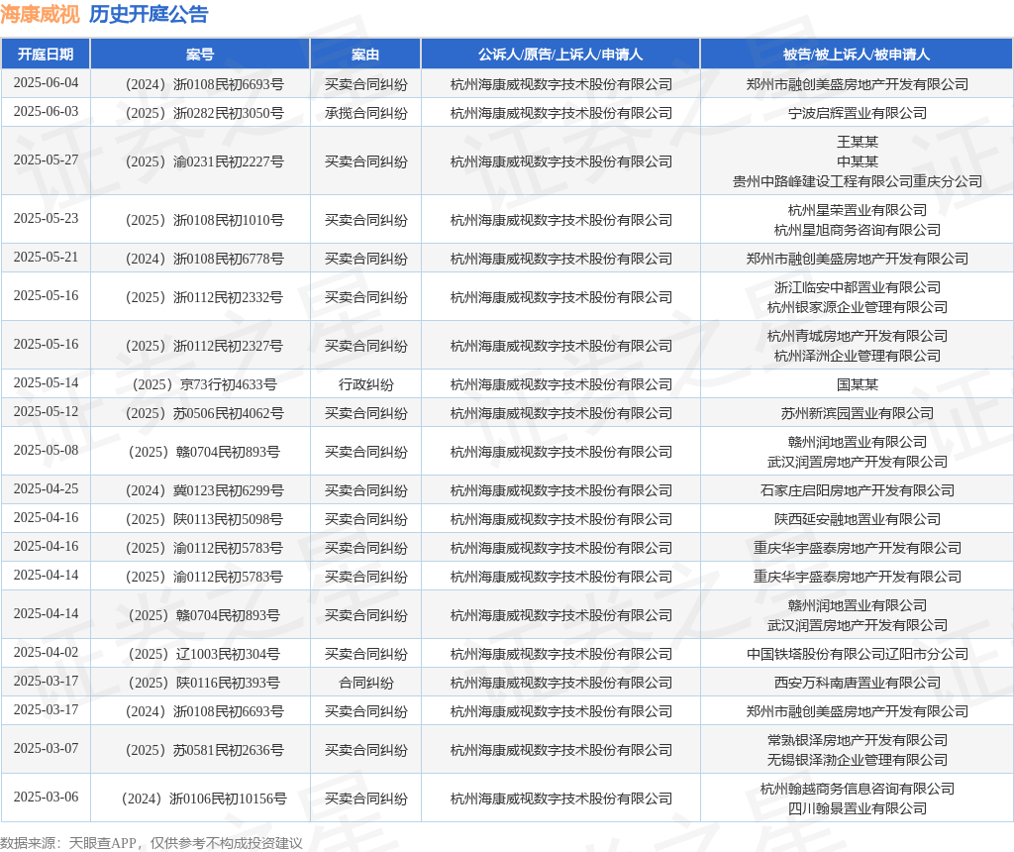Click case number (2024)冀0123民初6299号
Image resolution: width=1014 pixels, height=852 pixels.
(204, 490)
